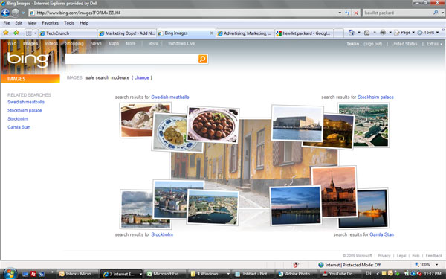Image resolution: width=446 pixels, height=279 pixels.
Task: Click the sign out link
Action: (x=372, y=44)
